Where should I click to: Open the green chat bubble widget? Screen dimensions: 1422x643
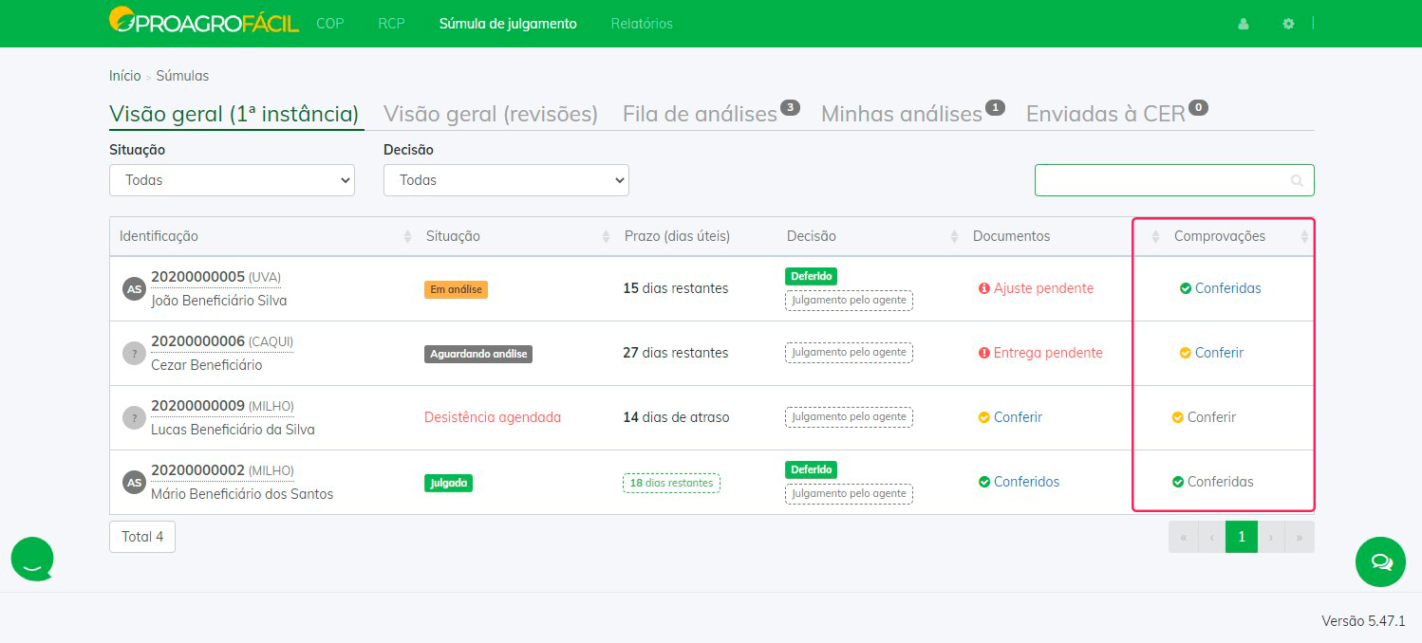click(x=1381, y=561)
